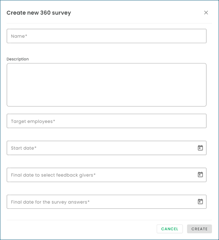Close the Create new 360 survey dialog
This screenshot has width=219, height=240.
[206, 13]
